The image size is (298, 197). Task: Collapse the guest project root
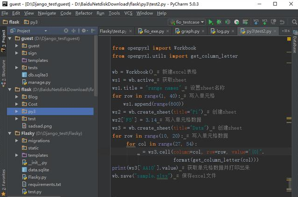tap(11, 39)
